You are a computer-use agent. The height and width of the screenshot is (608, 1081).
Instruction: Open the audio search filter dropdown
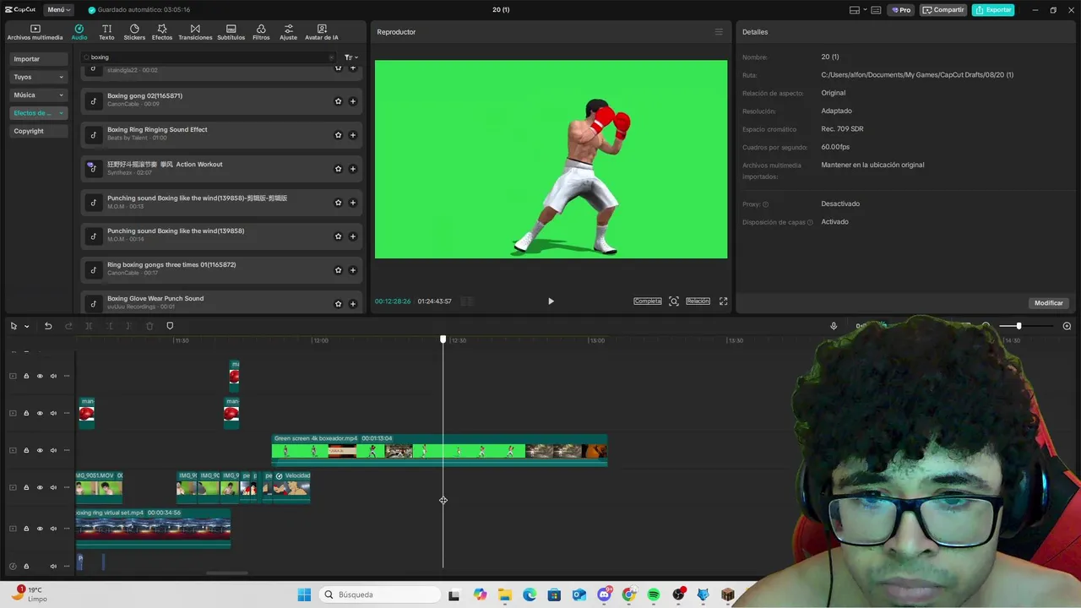click(351, 57)
